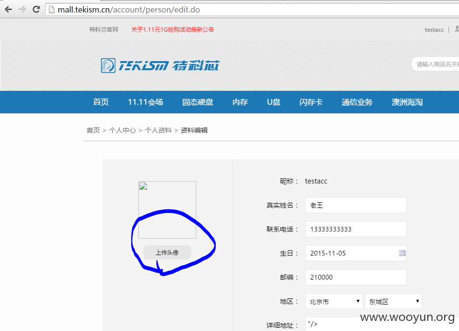This screenshot has height=331, width=459.
Task: Reload the page with the refresh icon
Action: pos(36,9)
